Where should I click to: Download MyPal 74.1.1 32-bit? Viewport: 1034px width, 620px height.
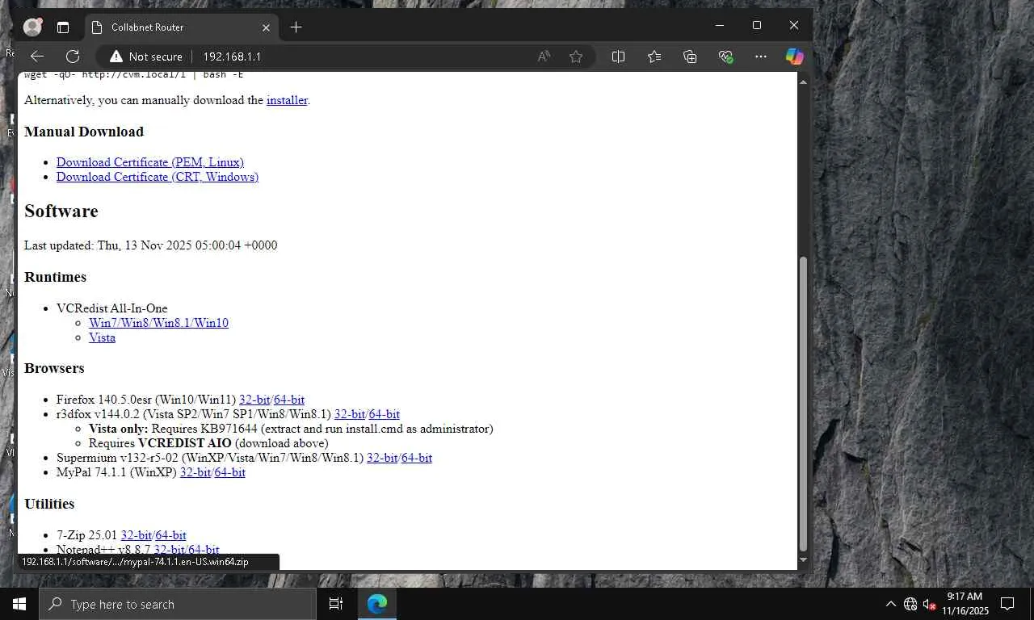tap(195, 472)
